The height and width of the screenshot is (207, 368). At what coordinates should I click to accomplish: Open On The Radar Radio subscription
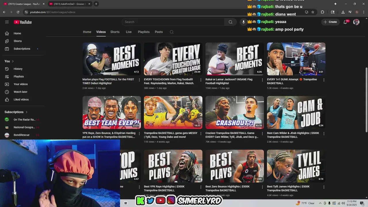point(22,120)
